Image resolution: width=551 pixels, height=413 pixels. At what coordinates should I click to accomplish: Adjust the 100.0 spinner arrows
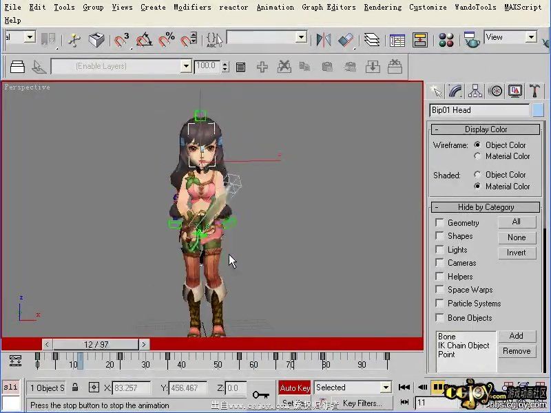225,66
